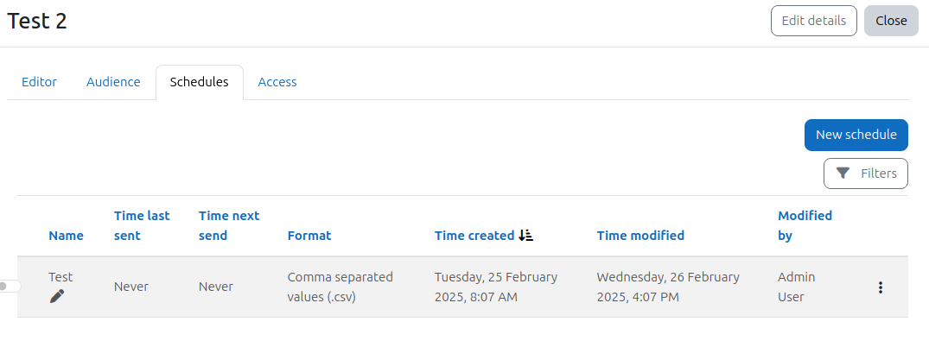
Task: Sort by the Name column
Action: pos(66,235)
